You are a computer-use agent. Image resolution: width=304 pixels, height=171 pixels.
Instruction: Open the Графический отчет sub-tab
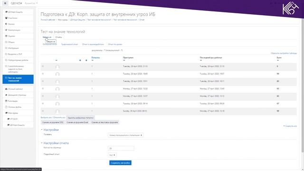tap(69, 44)
